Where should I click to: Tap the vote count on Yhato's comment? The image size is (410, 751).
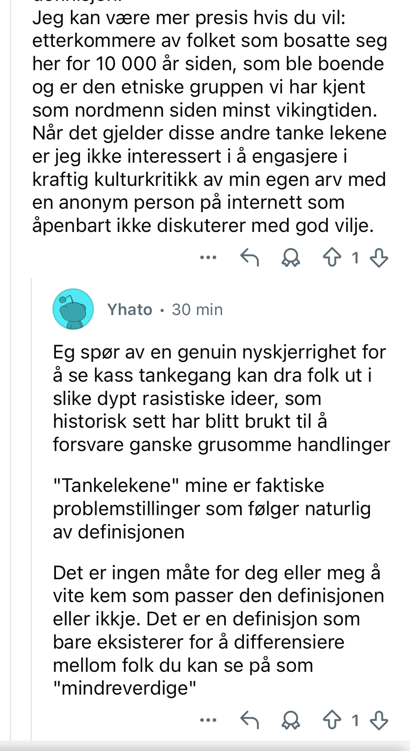355,720
